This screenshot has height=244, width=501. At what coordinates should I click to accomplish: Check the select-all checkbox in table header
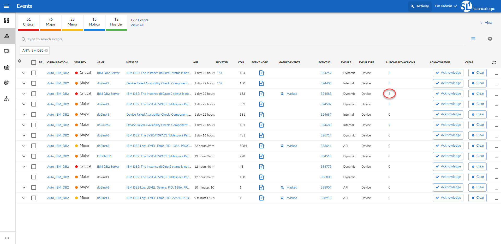tap(34, 62)
